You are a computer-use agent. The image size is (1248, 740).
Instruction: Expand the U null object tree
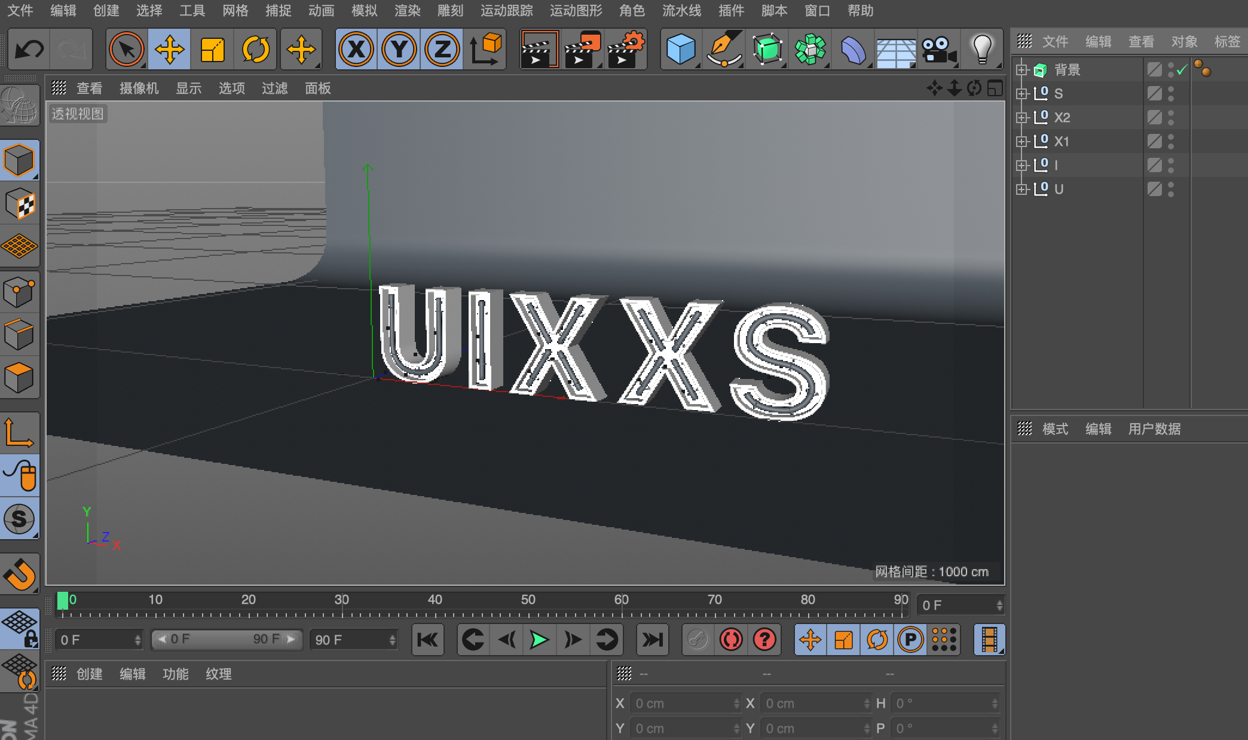pos(1021,189)
